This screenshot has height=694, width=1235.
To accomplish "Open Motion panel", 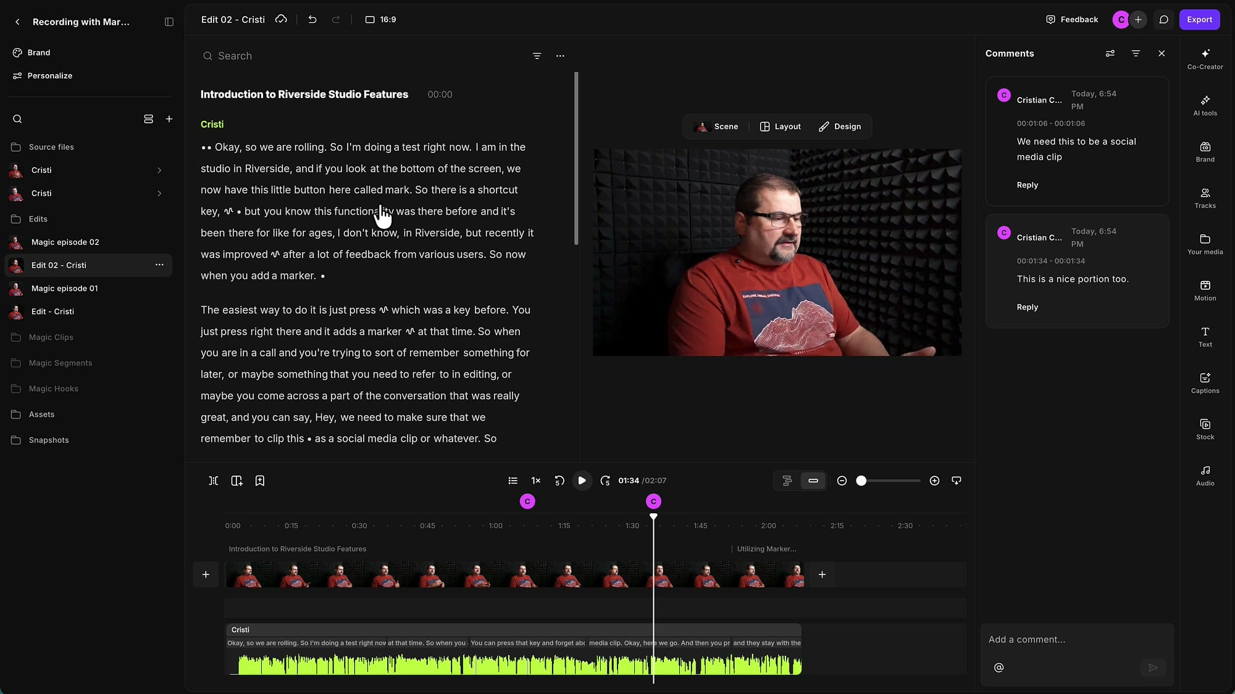I will pos(1205,291).
